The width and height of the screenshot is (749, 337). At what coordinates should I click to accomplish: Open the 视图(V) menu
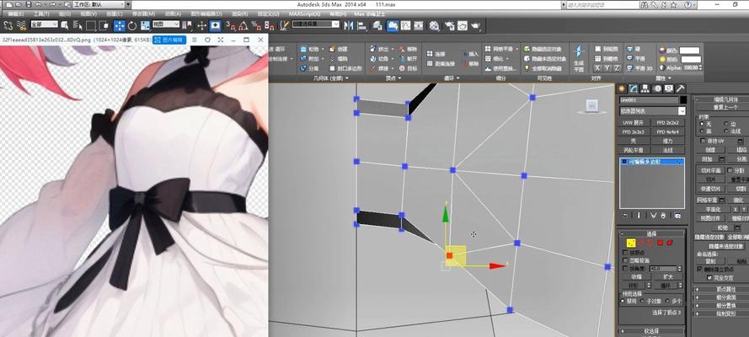pyautogui.click(x=89, y=13)
